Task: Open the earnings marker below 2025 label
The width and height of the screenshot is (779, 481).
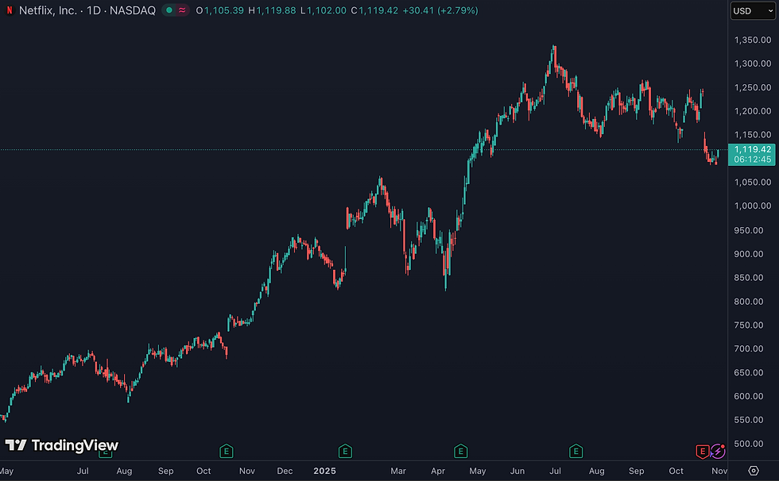Action: tap(345, 452)
